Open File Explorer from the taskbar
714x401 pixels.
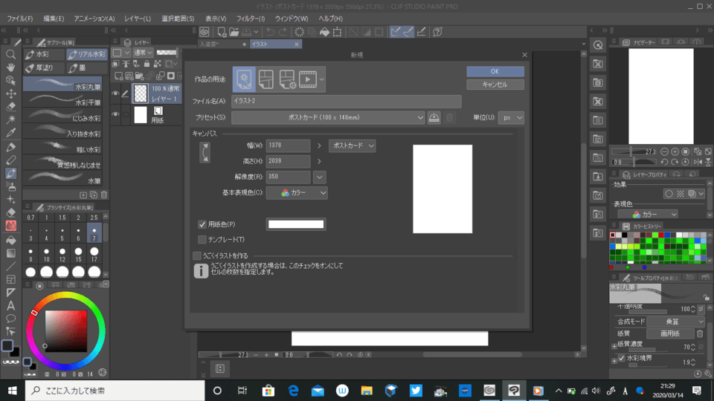(367, 391)
